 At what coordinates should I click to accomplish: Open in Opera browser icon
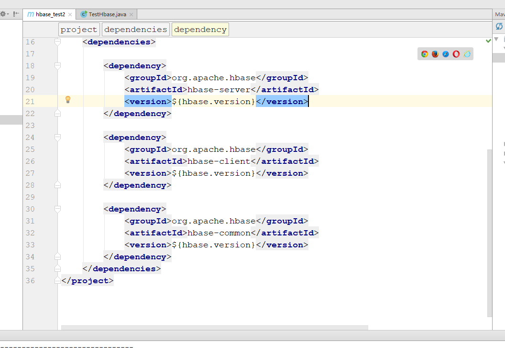[456, 54]
